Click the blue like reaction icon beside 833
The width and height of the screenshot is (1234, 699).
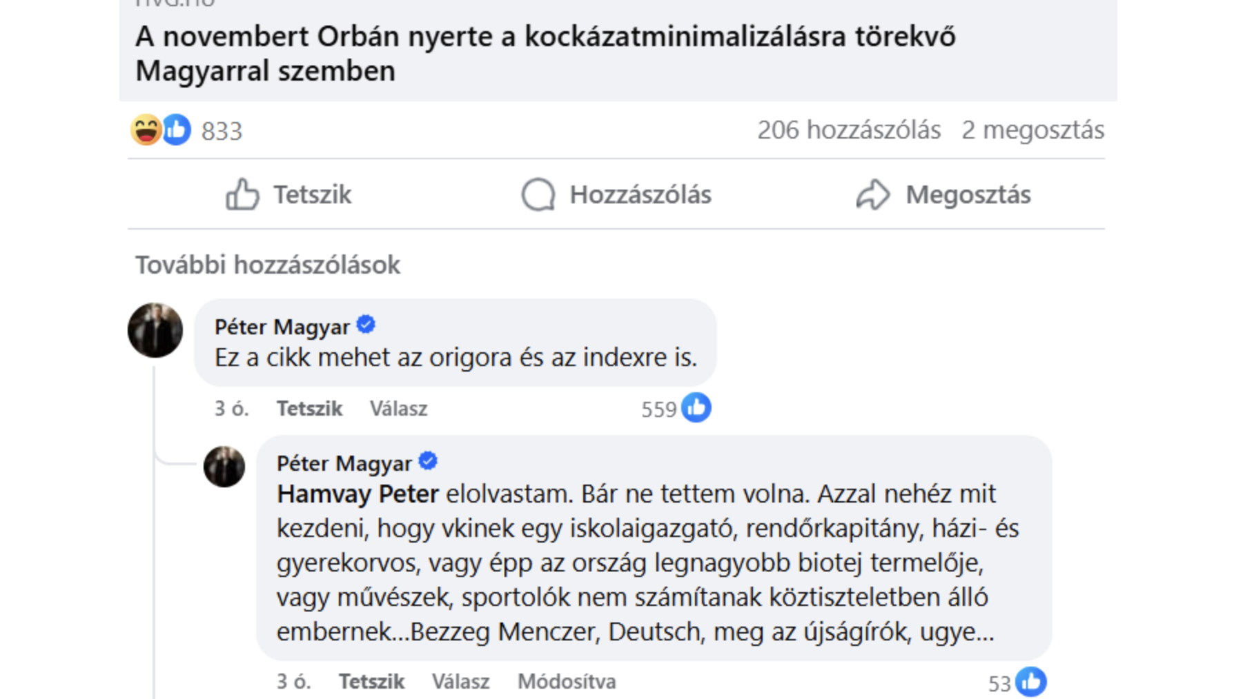coord(177,130)
